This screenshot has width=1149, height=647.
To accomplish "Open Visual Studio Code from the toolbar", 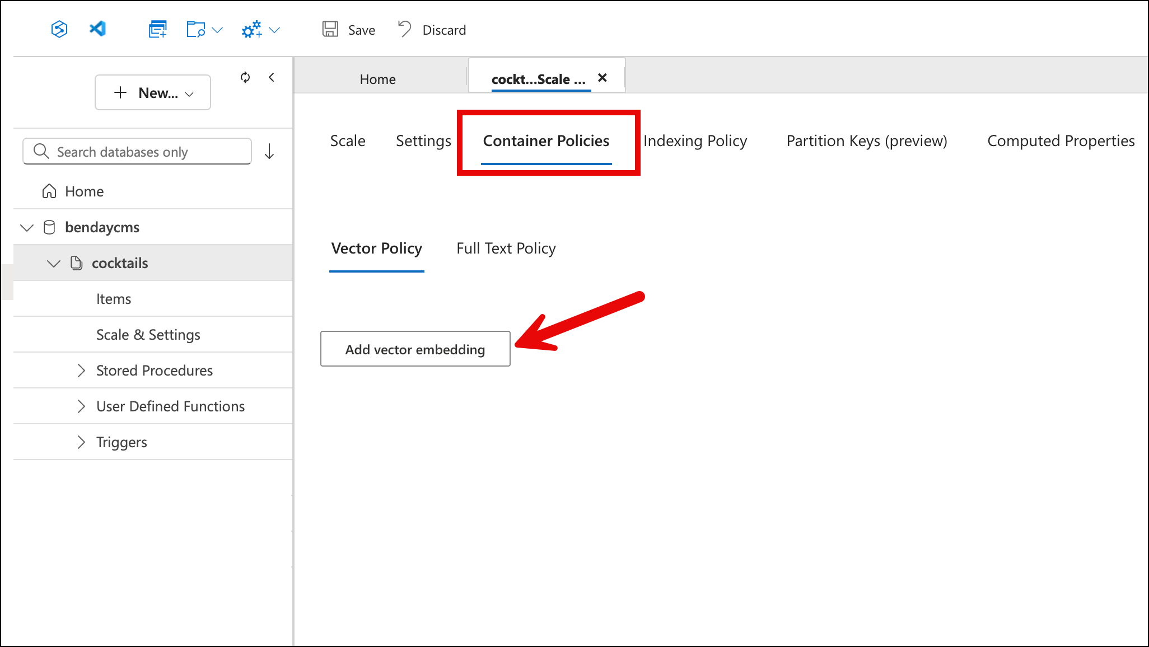I will point(97,29).
